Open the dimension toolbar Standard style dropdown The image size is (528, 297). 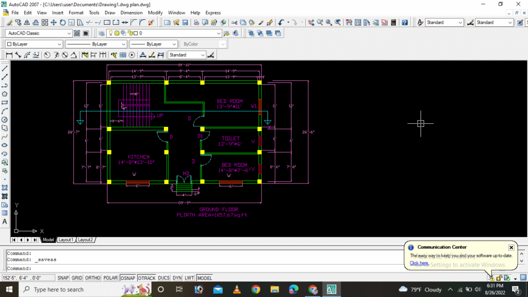coord(187,55)
